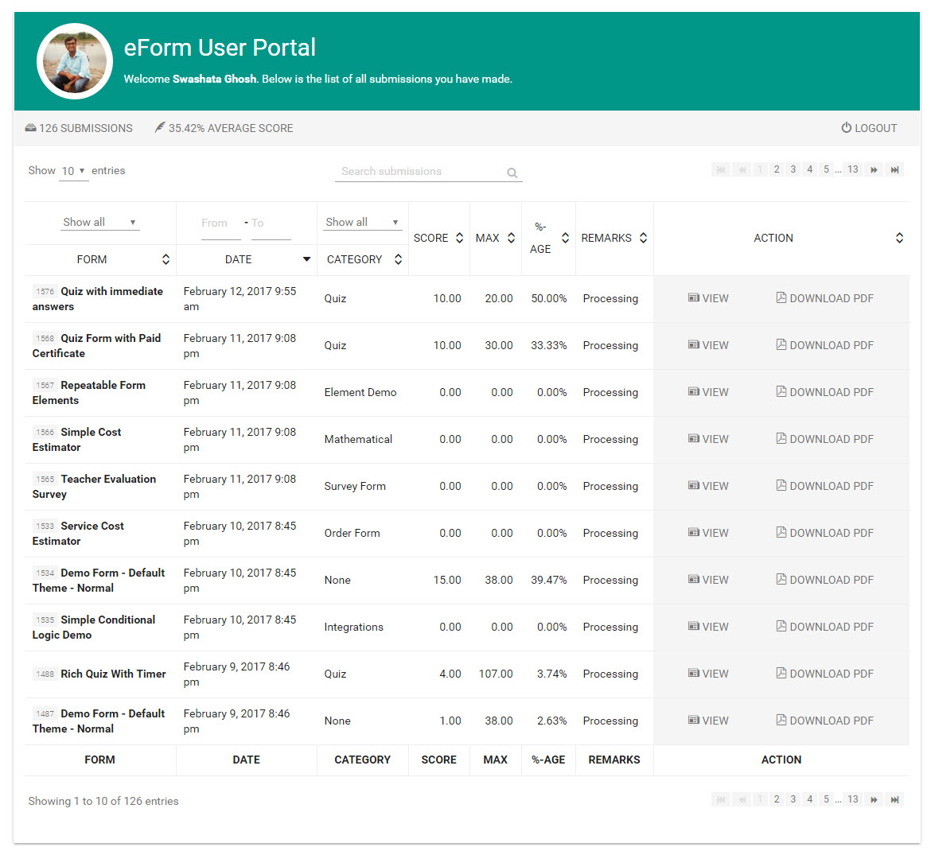Viewport: 935px width, 851px height.
Task: Click the average score gauge icon
Action: pyautogui.click(x=159, y=127)
